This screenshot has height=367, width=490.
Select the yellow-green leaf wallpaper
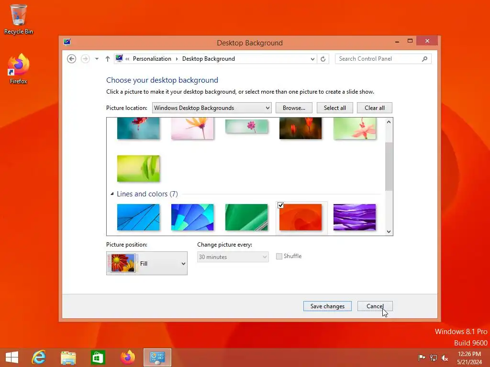pyautogui.click(x=138, y=169)
